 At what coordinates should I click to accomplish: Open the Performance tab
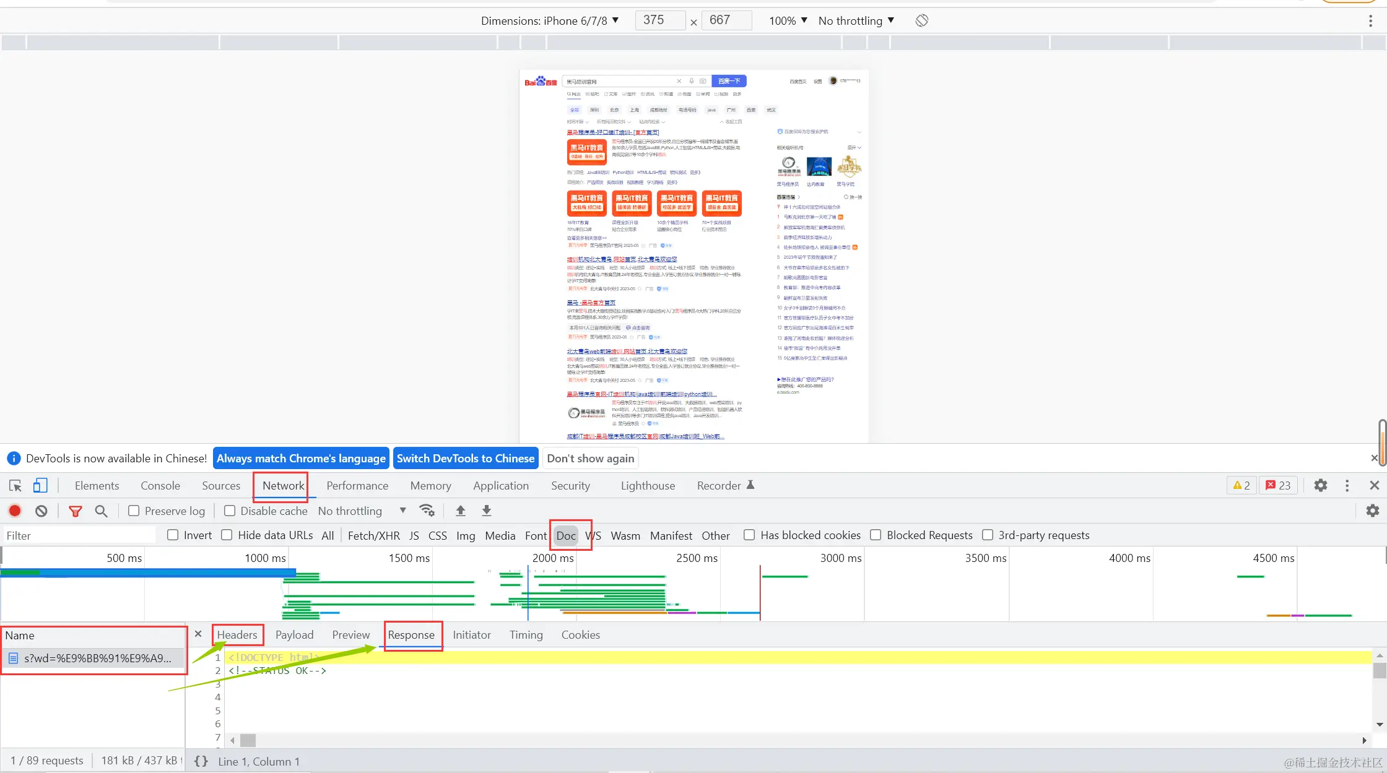[357, 486]
